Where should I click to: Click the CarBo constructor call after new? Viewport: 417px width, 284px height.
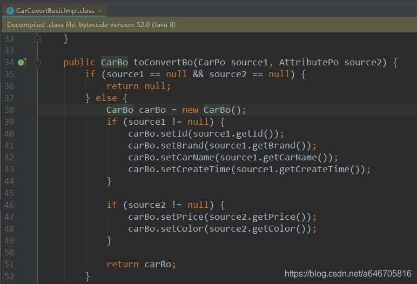tap(219, 110)
